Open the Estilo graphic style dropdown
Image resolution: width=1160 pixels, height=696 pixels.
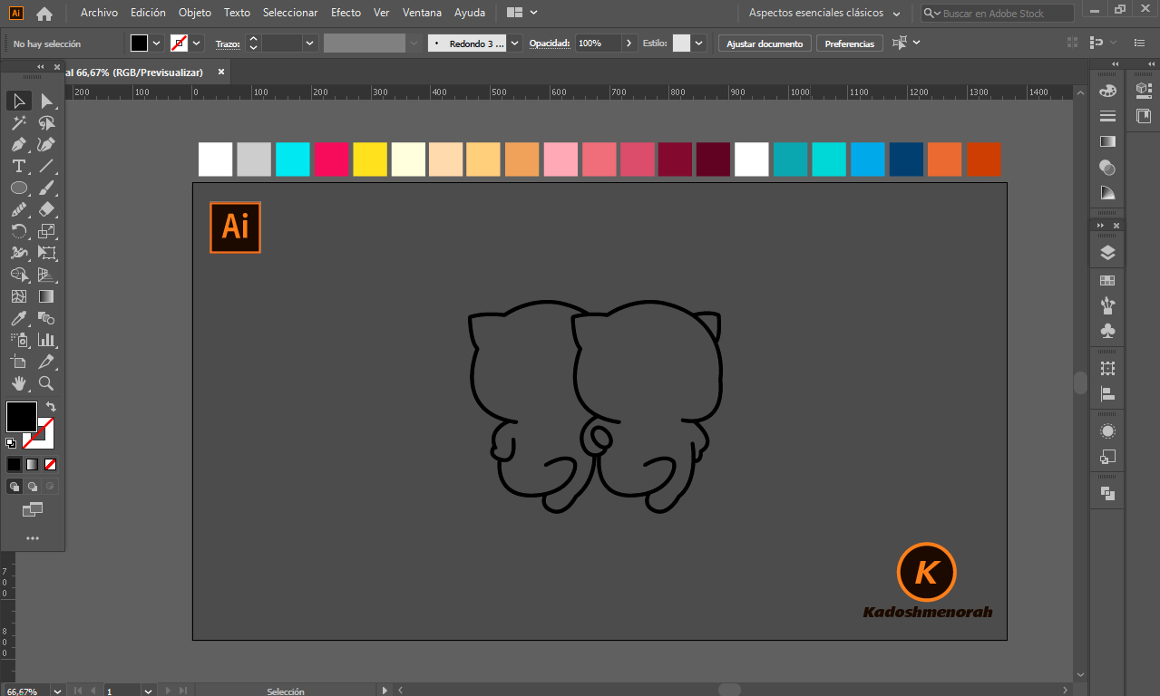tap(699, 43)
